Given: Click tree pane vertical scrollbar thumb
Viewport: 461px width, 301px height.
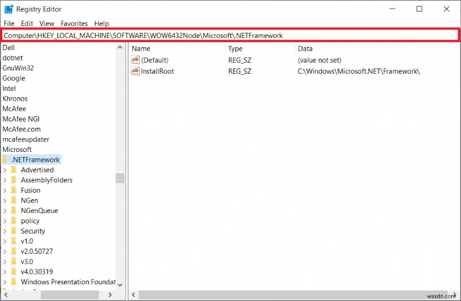Looking at the screenshot, I should pyautogui.click(x=120, y=178).
